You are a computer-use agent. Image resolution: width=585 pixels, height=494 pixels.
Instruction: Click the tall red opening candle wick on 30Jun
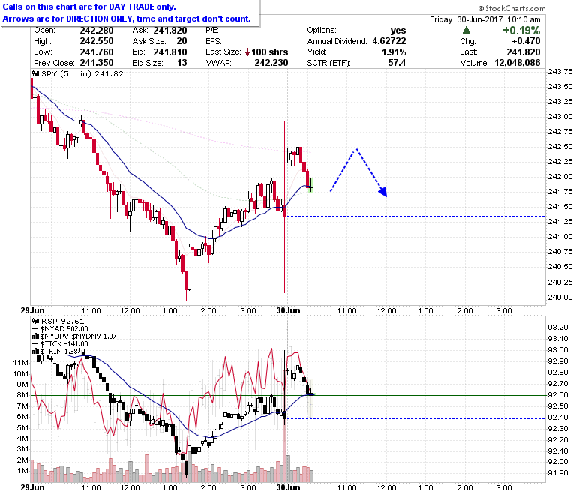[285, 207]
